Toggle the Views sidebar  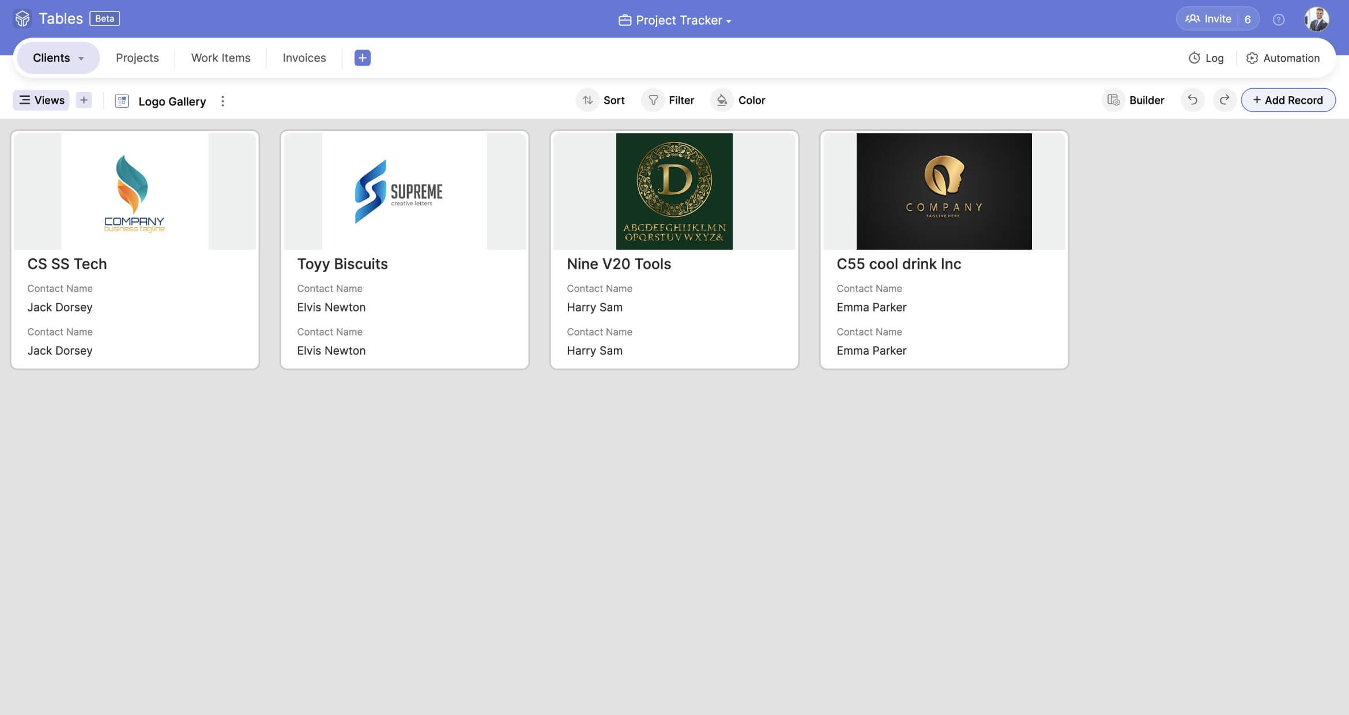coord(42,100)
